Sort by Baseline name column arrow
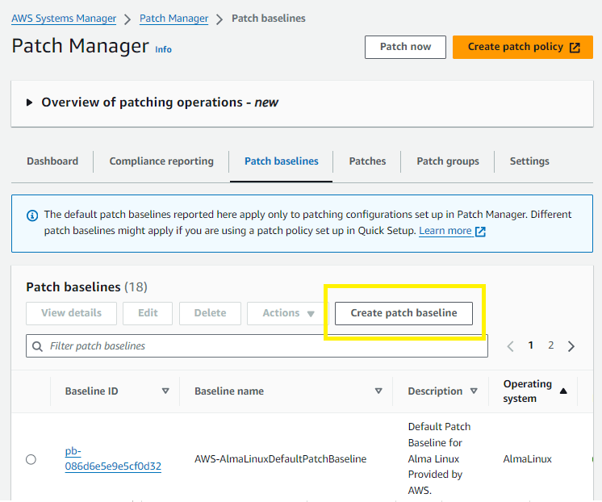Screen dimensions: 602x502 coord(378,391)
